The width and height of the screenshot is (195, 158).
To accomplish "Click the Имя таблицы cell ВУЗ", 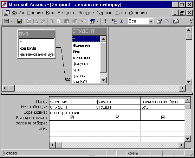I will pos(163,107).
